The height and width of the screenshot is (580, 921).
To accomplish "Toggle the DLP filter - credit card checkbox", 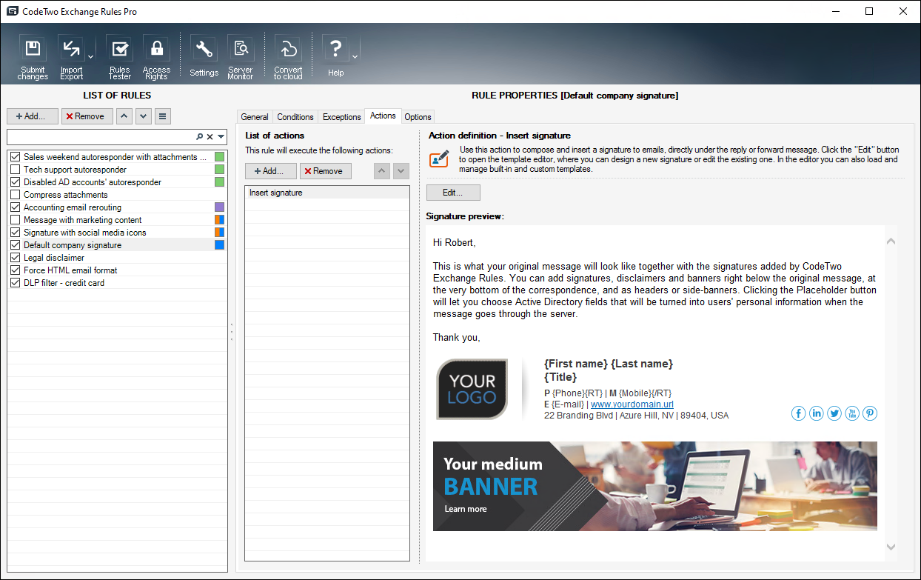I will pyautogui.click(x=16, y=283).
